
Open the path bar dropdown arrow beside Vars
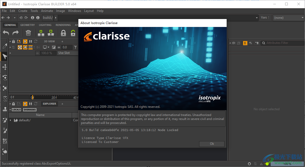tap(257, 18)
